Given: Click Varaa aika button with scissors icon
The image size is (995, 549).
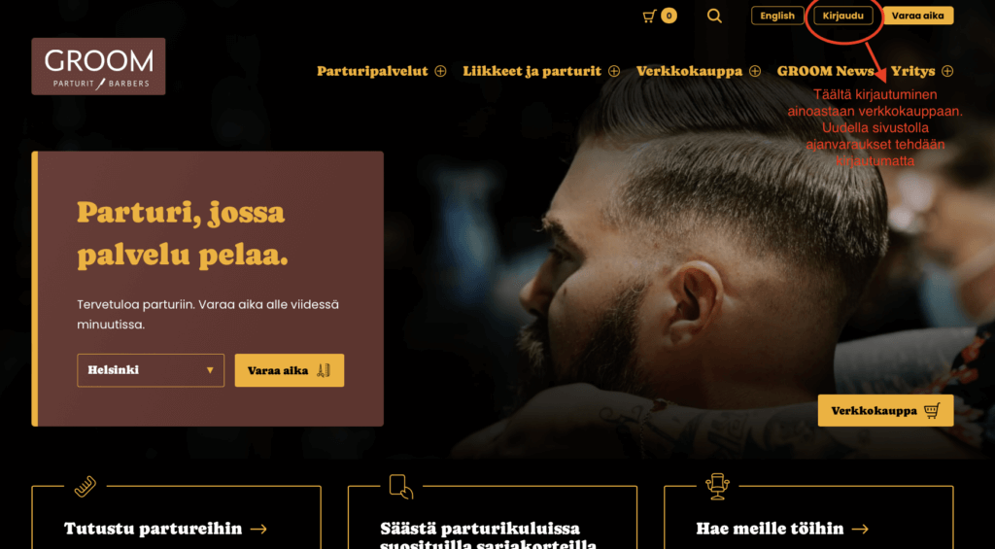Looking at the screenshot, I should pyautogui.click(x=290, y=370).
